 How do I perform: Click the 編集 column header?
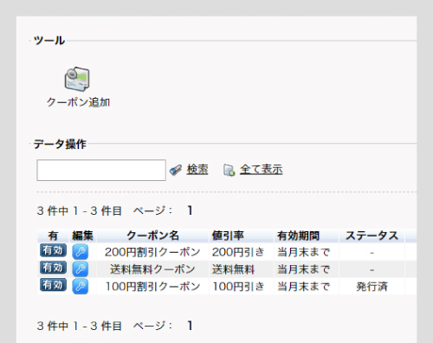(x=82, y=236)
